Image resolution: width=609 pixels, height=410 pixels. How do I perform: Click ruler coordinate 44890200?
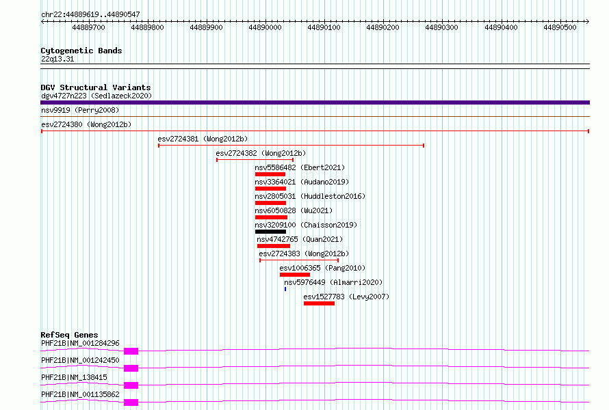pos(383,27)
